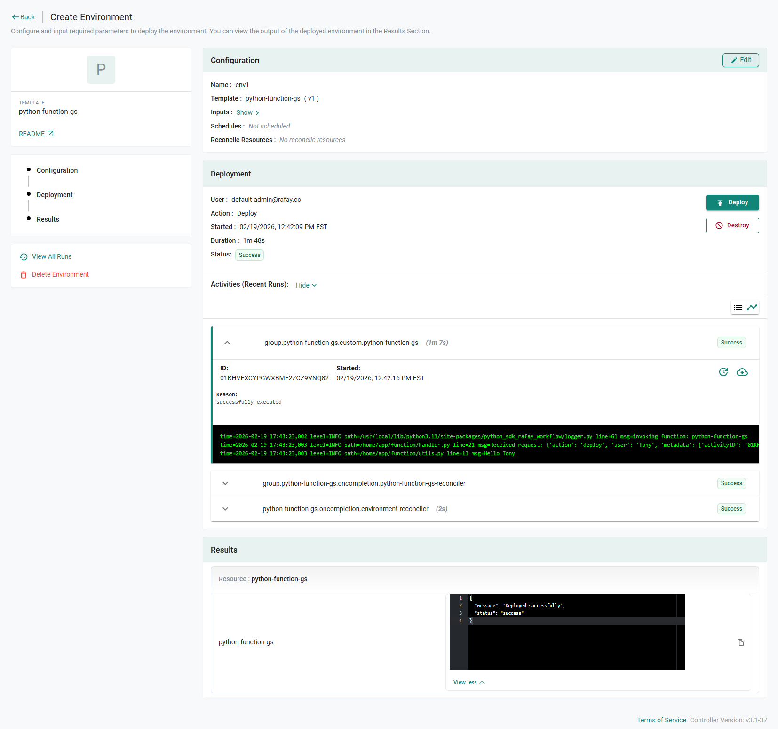Click the P template avatar icon

(101, 70)
